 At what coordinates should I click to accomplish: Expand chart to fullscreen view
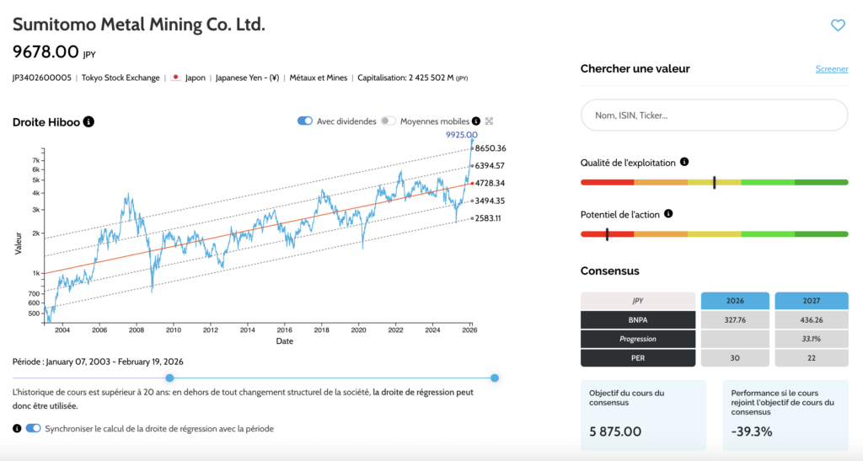[x=489, y=121]
